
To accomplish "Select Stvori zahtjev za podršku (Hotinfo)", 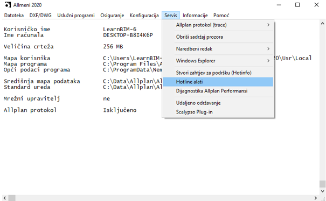I will 218,73.
